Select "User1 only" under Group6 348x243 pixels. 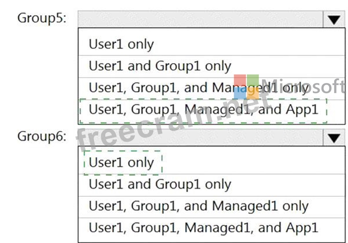point(121,163)
